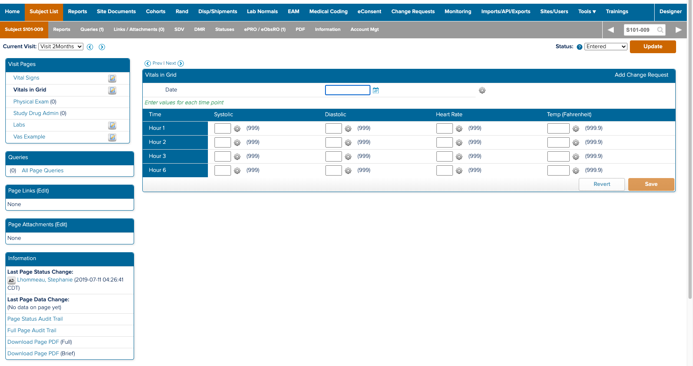Click the Labs page status icon

click(112, 125)
